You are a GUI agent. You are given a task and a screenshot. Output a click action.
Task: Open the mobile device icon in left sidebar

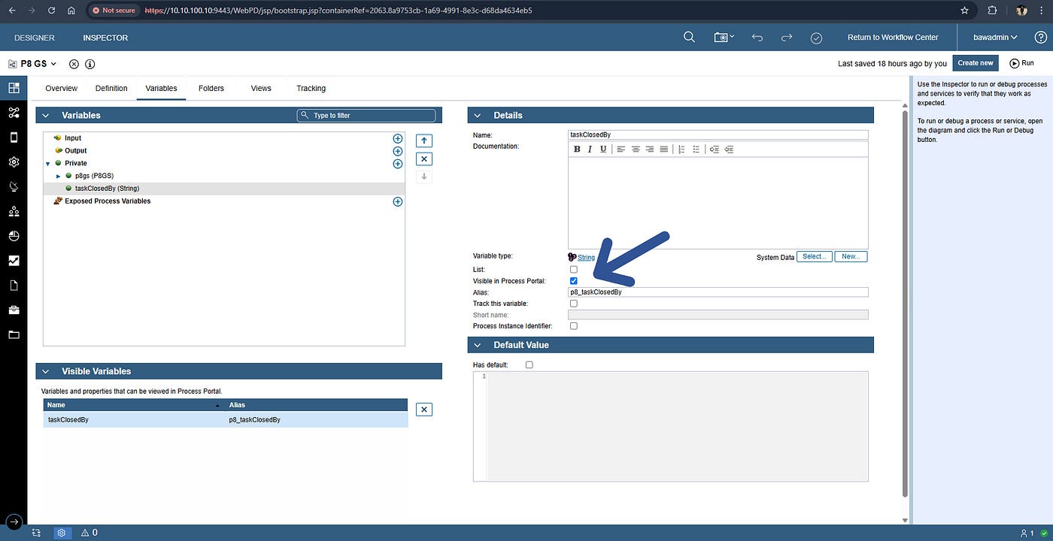click(x=14, y=137)
